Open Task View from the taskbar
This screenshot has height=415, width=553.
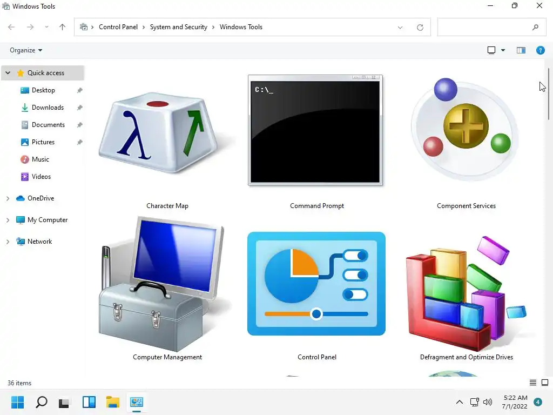tap(64, 403)
